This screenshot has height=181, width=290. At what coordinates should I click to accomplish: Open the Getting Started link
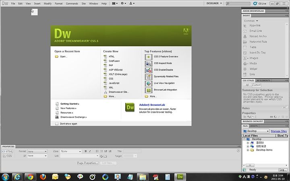point(70,104)
